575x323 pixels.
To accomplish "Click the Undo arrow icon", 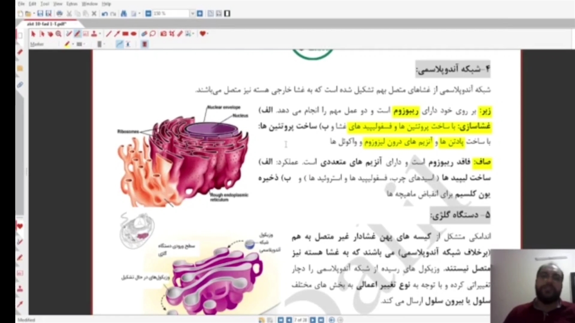I will (x=104, y=14).
